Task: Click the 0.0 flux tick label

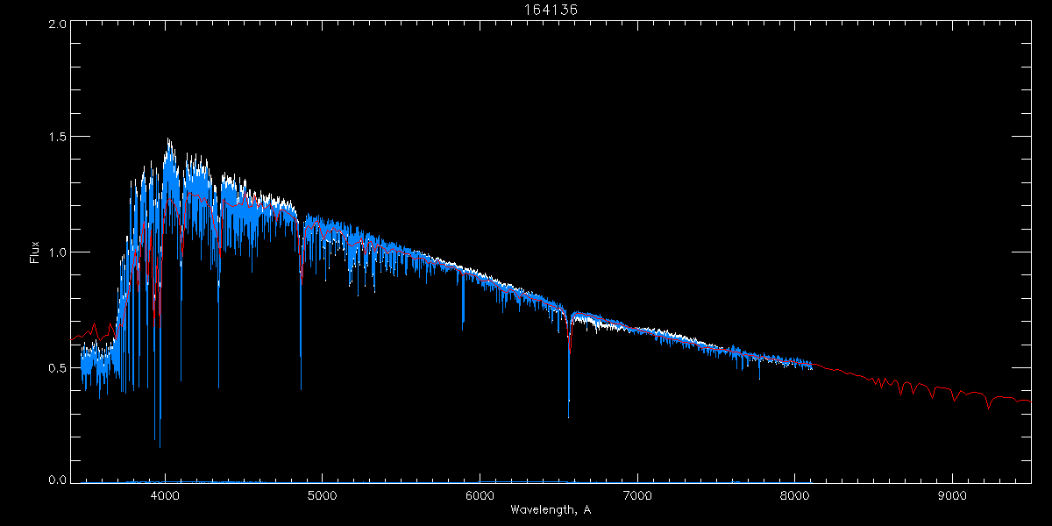Action: point(58,480)
